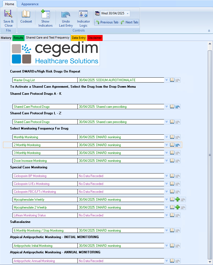Image resolution: width=213 pixels, height=265 pixels.
Task: Select the Antipsychotic Initial Monitoring label
Action: (x=33, y=246)
